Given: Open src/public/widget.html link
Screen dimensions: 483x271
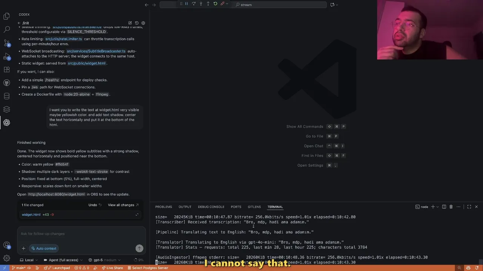Looking at the screenshot, I should click(86, 63).
